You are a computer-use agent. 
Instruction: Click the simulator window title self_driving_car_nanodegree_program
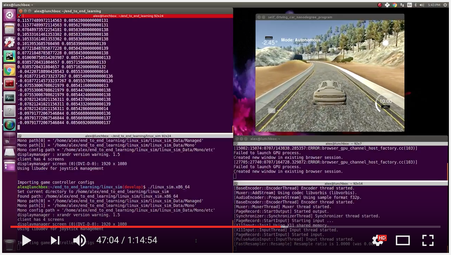click(300, 17)
